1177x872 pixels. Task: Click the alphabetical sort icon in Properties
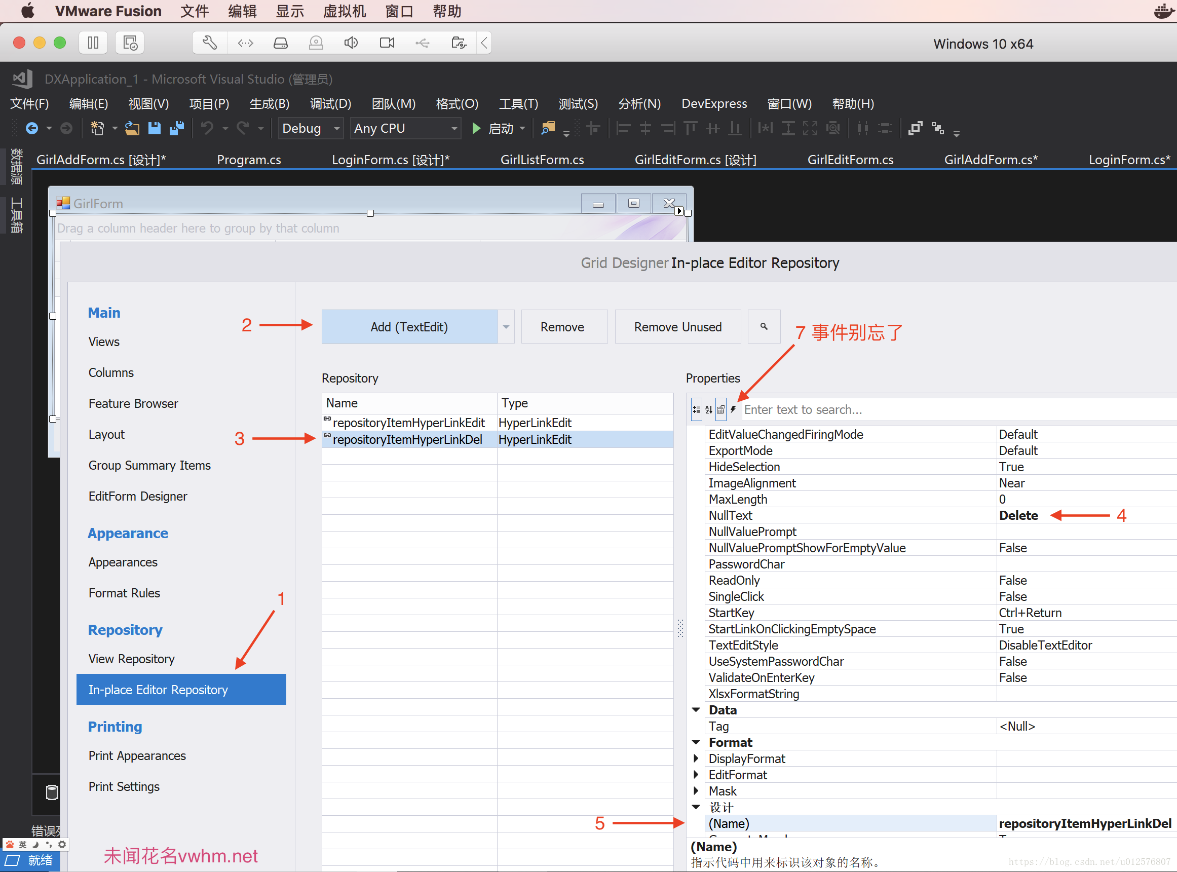(710, 409)
